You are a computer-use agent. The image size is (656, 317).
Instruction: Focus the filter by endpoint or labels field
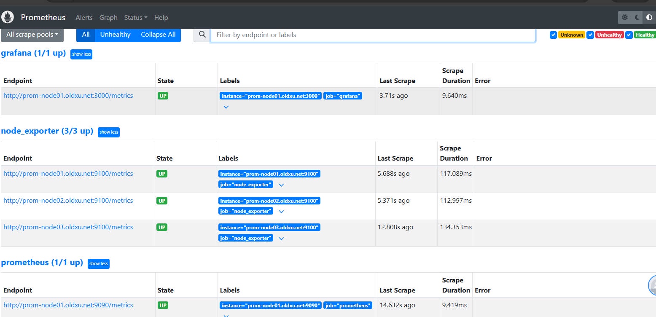(373, 35)
